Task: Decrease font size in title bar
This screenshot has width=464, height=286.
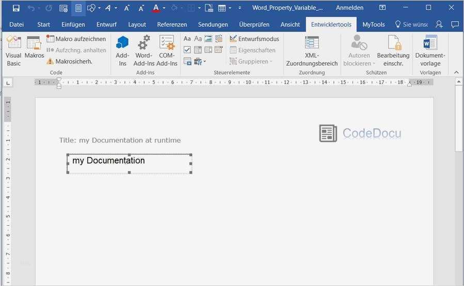Action: coord(141,8)
